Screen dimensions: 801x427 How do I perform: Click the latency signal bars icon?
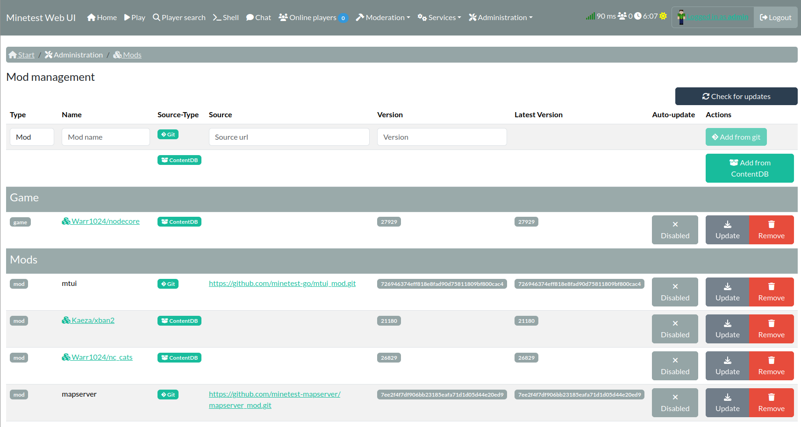(x=590, y=16)
